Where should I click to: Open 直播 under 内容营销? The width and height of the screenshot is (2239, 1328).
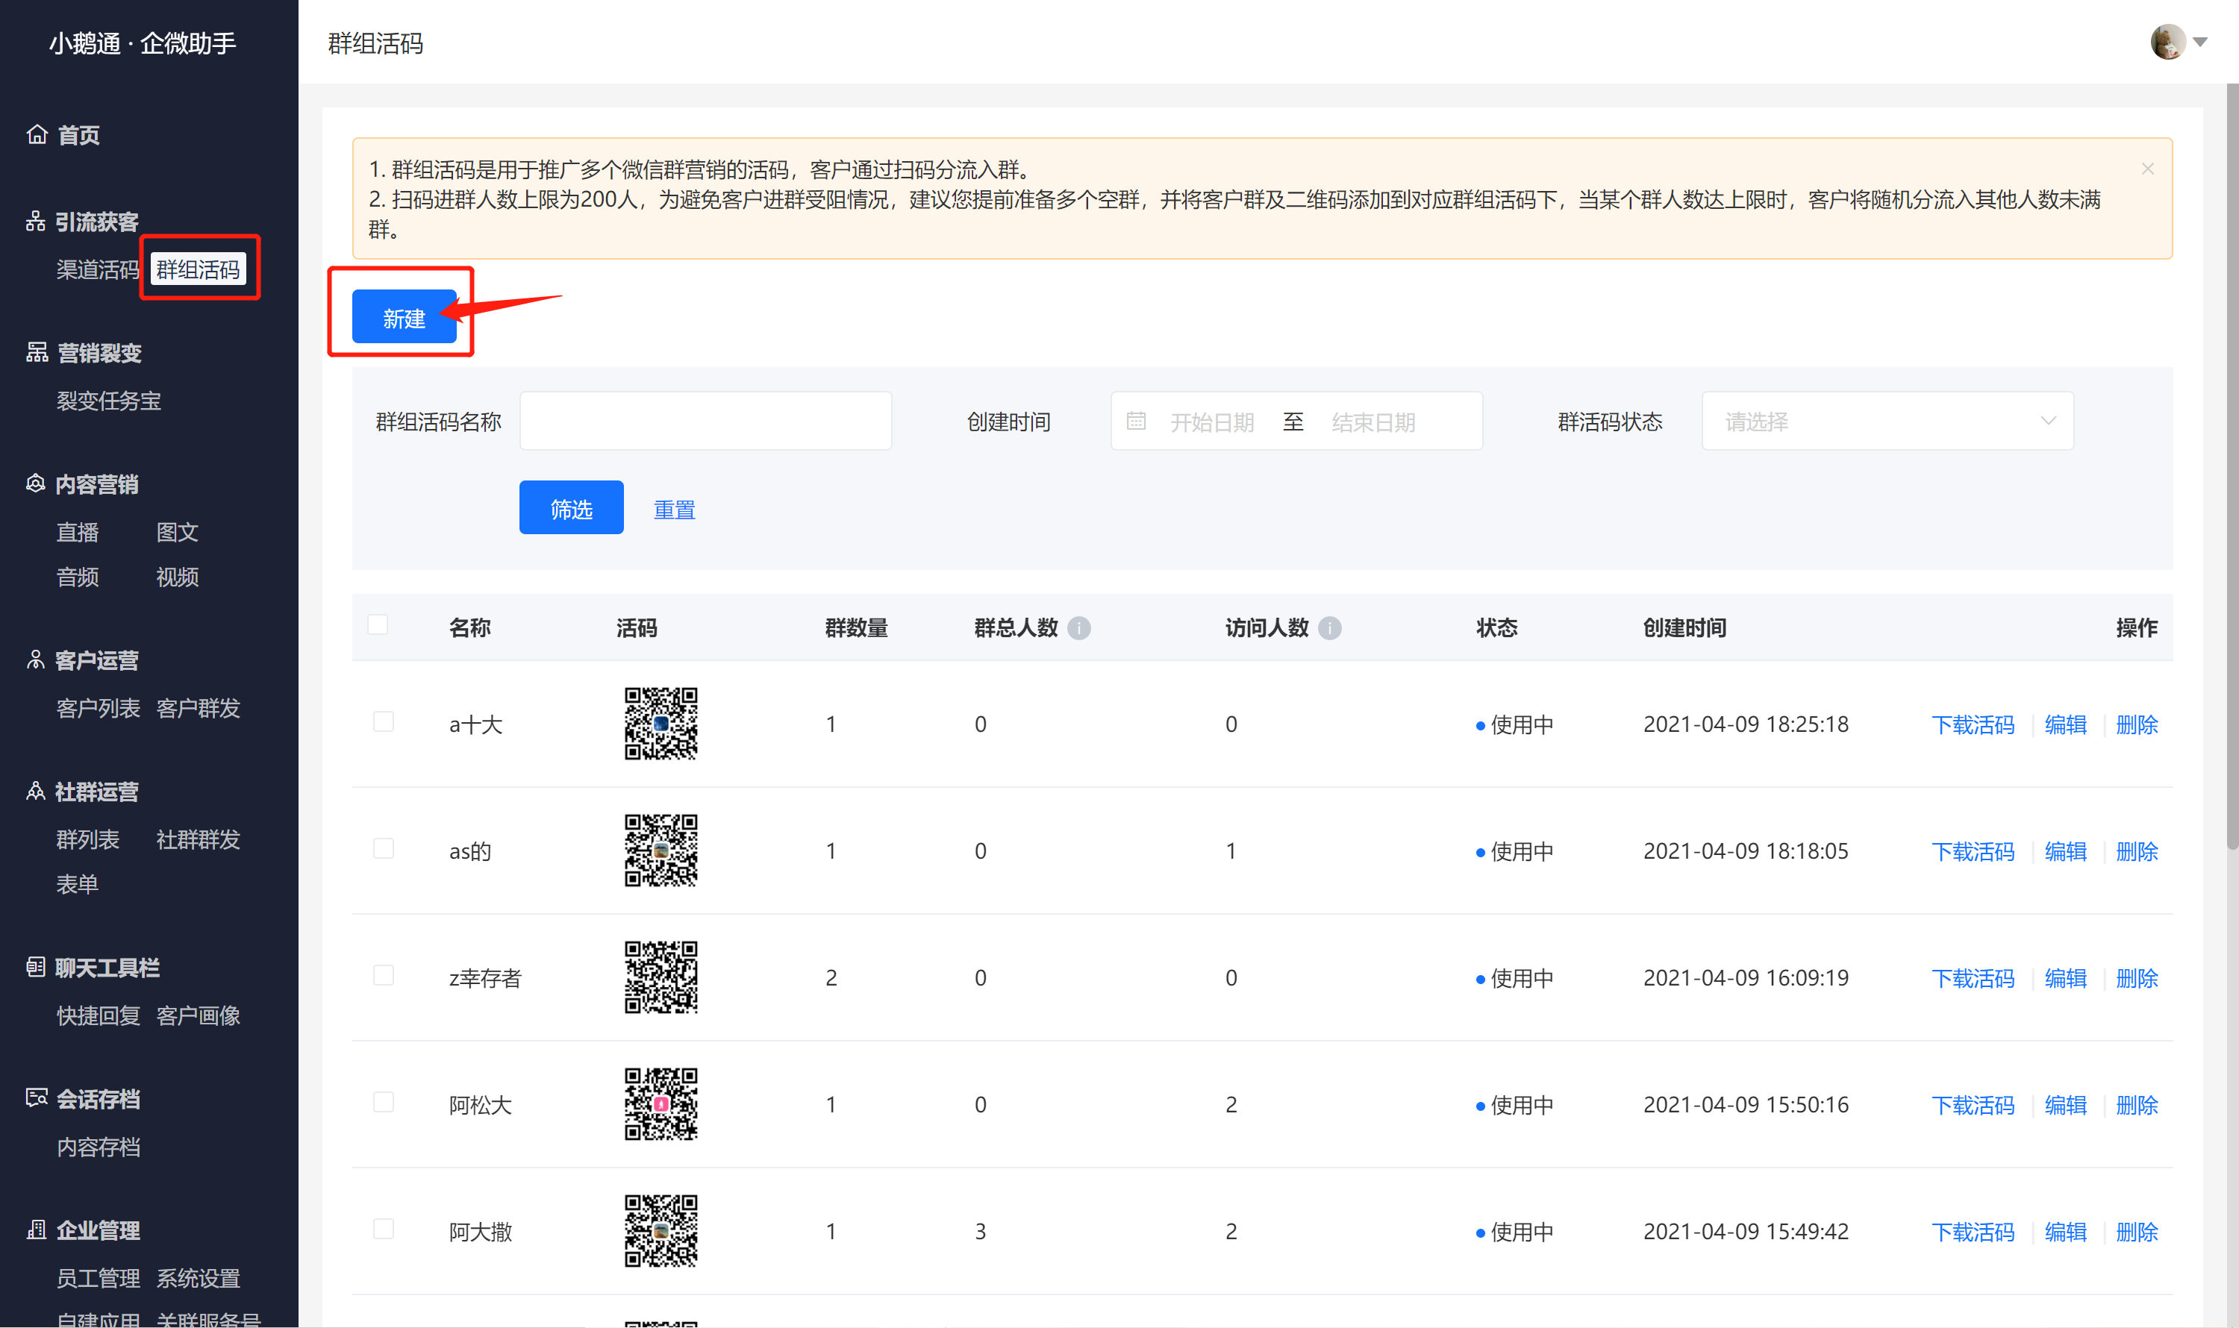[x=77, y=533]
